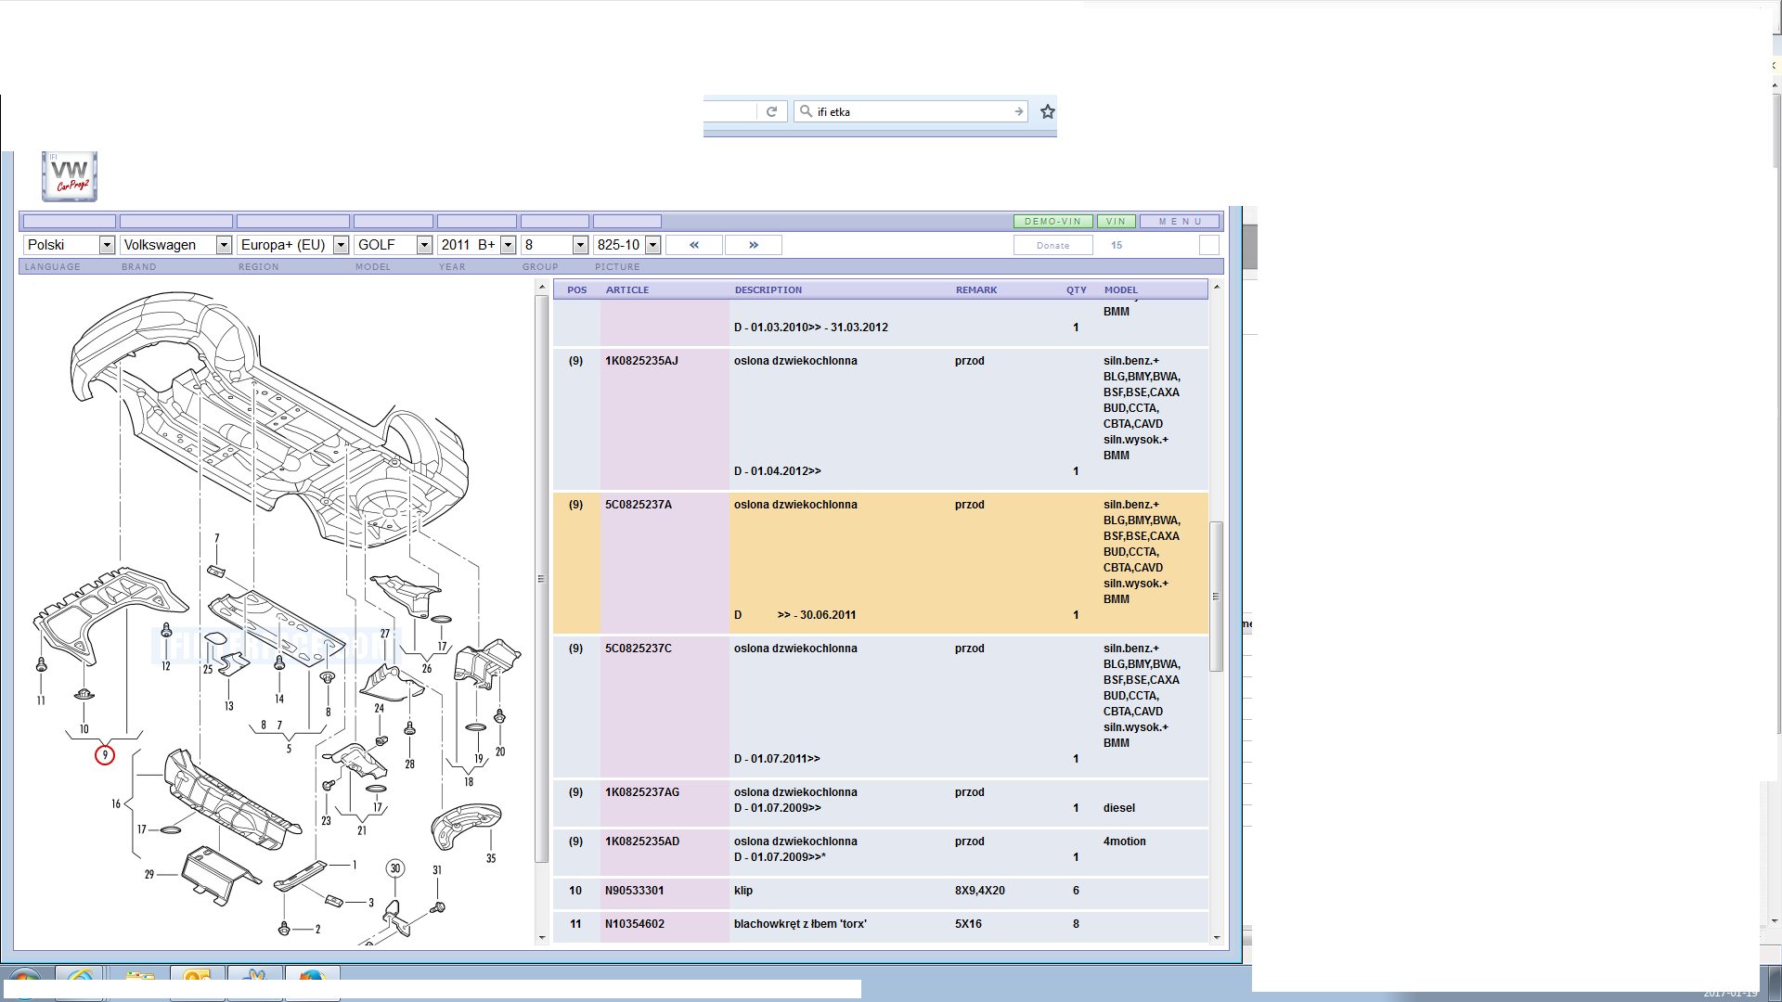Open the Brand dropdown showing Volkswagen
Screen dimensions: 1782x1002
[x=175, y=245]
